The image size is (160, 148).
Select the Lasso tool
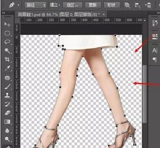pos(7,42)
